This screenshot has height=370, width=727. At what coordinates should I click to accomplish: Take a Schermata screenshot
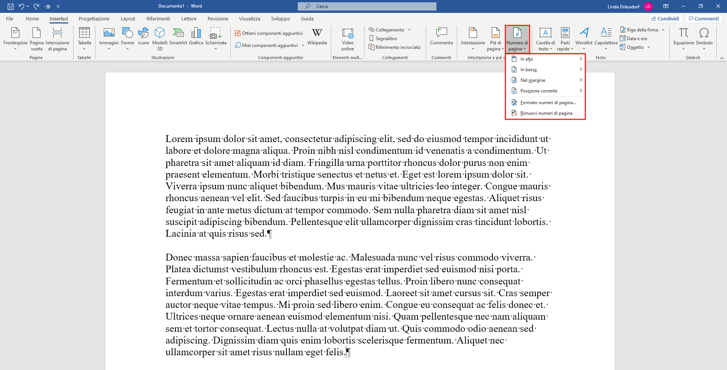pos(216,38)
